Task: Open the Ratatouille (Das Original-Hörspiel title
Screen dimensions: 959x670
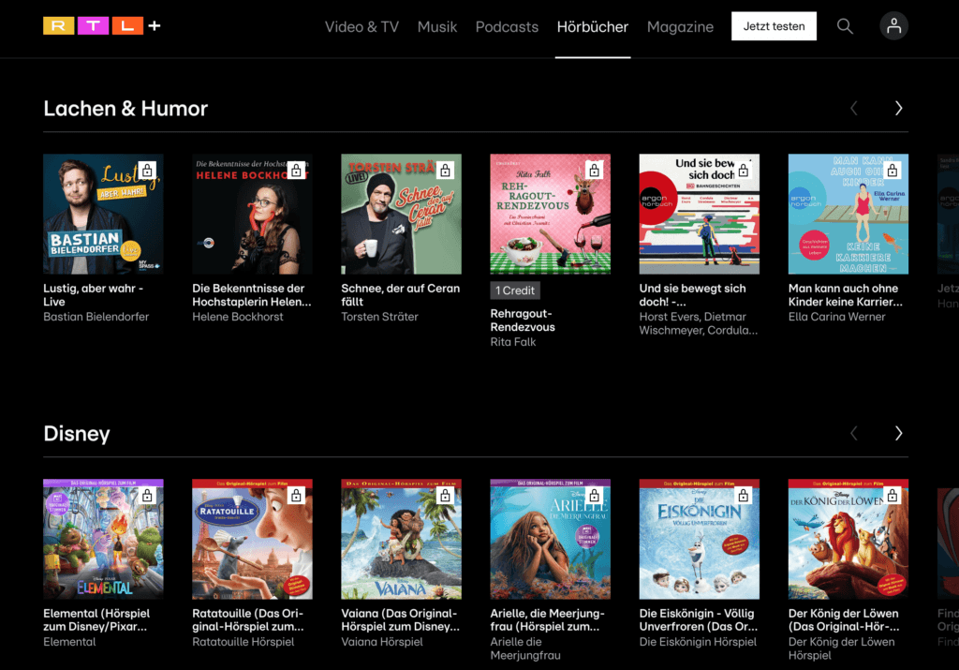Action: pyautogui.click(x=247, y=619)
